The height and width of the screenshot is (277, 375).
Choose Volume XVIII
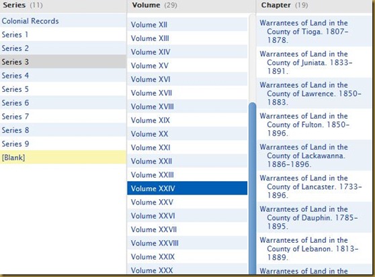[x=187, y=107]
